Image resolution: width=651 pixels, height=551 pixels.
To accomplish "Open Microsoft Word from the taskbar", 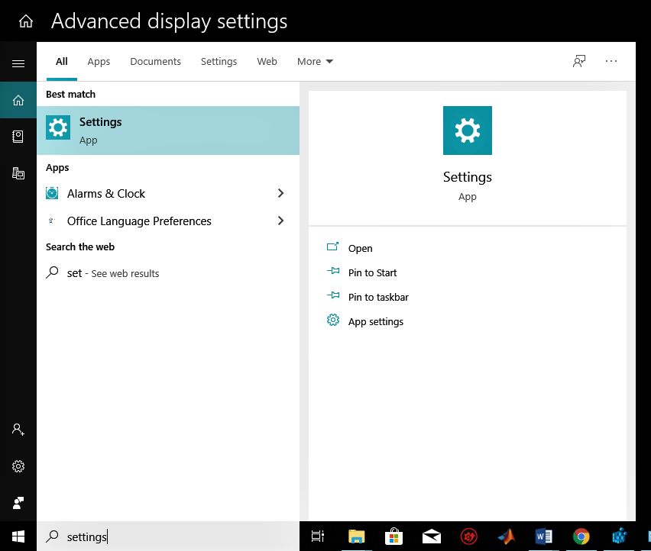I will pos(544,536).
